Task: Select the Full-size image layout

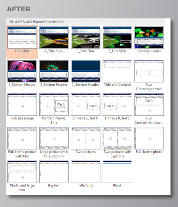Action: point(22,104)
